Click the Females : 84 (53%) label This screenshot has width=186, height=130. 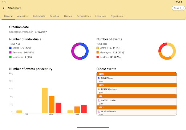pos(23,52)
